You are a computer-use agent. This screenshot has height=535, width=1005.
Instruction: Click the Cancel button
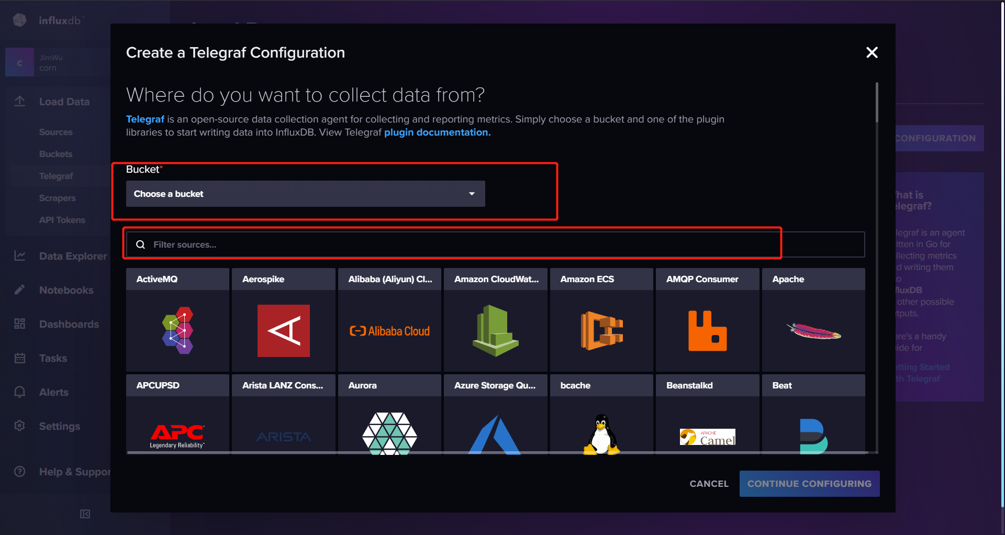(709, 484)
